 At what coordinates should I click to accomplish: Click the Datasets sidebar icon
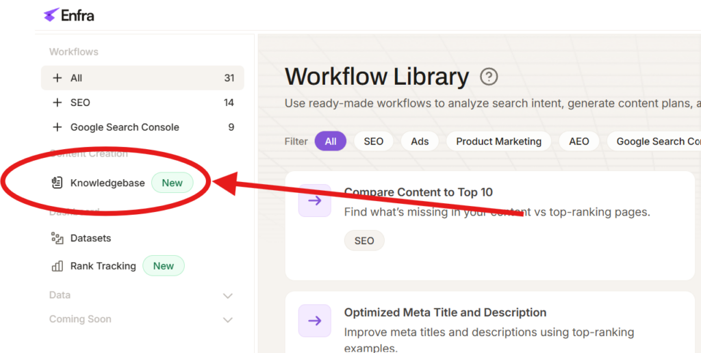click(x=58, y=238)
